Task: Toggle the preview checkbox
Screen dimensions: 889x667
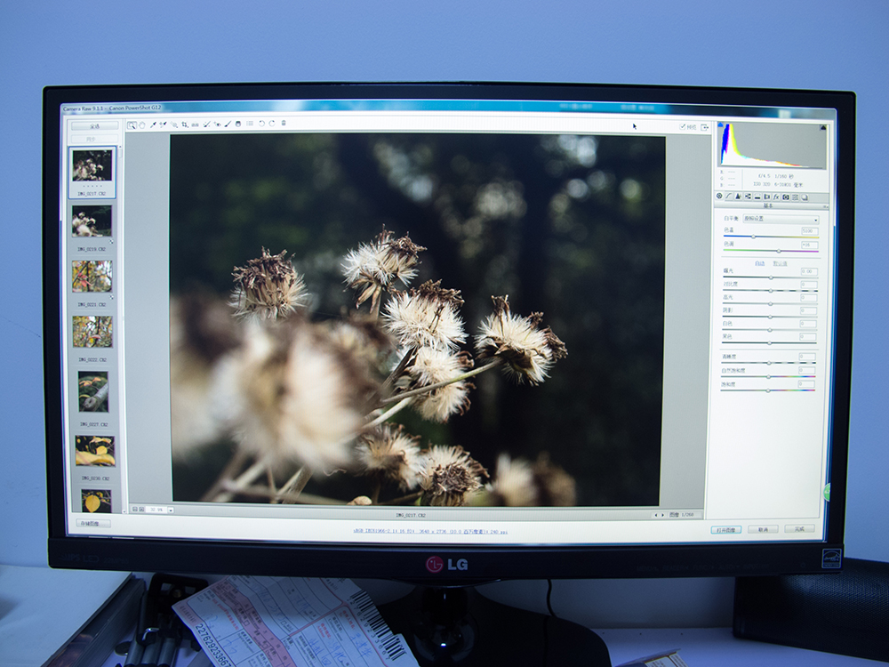Action: [x=683, y=126]
